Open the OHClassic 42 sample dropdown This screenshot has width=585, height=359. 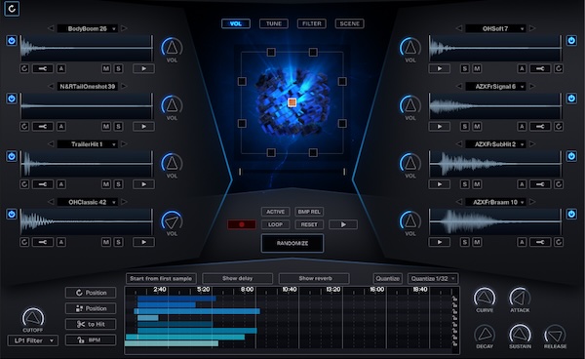point(88,202)
